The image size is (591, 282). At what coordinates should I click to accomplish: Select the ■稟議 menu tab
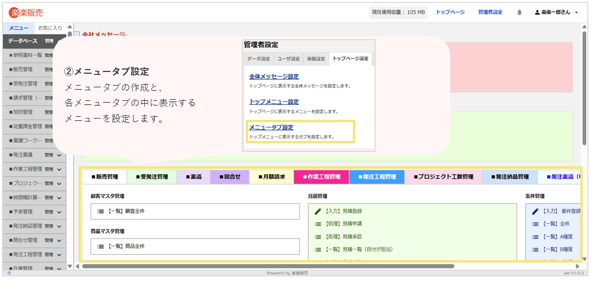pos(193,177)
